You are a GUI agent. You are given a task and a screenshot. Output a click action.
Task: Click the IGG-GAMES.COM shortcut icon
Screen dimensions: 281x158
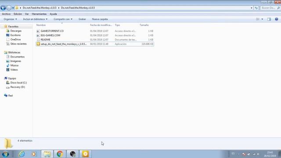click(x=38, y=35)
